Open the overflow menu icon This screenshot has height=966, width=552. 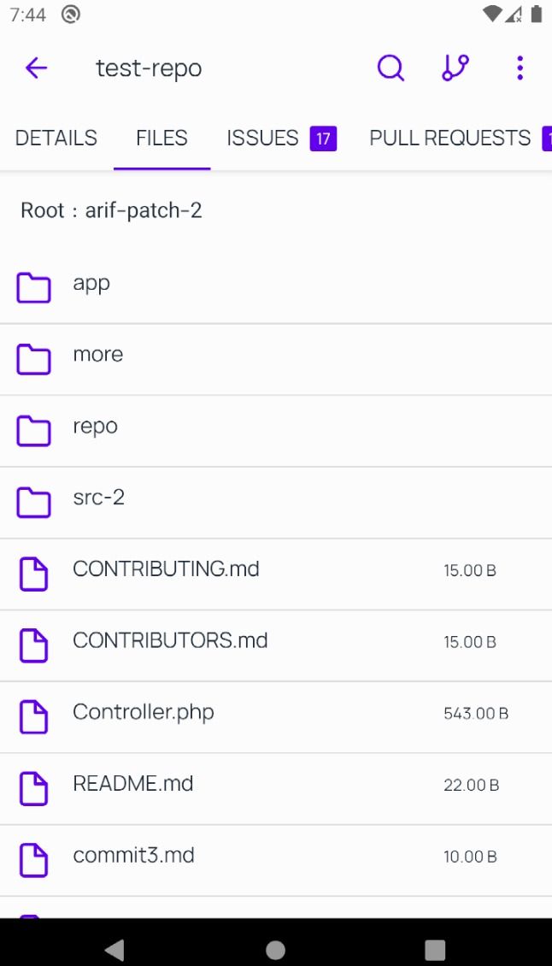click(x=519, y=68)
